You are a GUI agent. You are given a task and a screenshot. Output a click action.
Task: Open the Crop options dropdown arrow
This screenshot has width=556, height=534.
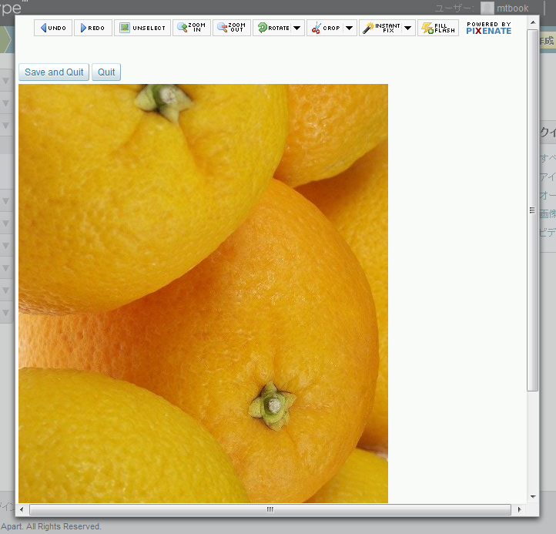coord(350,28)
